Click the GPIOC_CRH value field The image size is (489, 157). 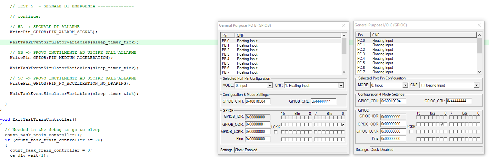click(393, 101)
